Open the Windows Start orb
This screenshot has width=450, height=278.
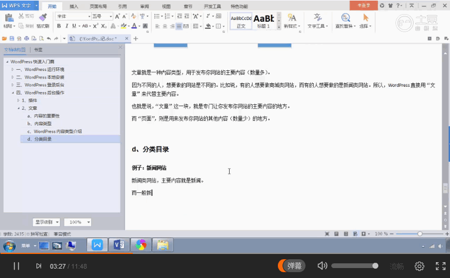(9, 246)
